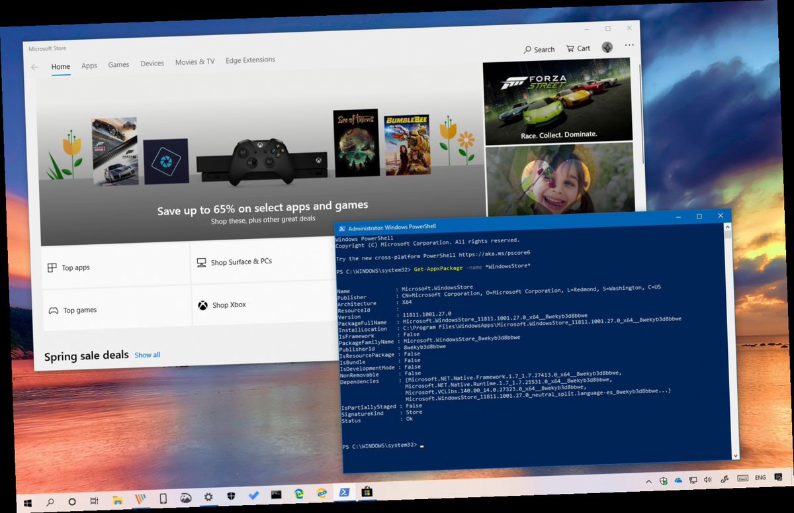Image resolution: width=794 pixels, height=513 pixels.
Task: Click the ENG language indicator
Action: pos(760,477)
